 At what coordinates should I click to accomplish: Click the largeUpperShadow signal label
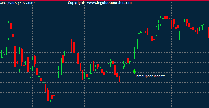[x=150, y=76]
